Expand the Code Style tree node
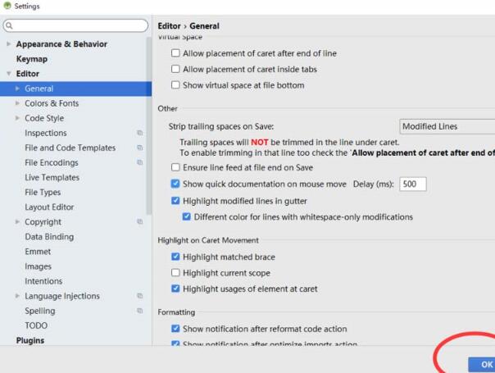This screenshot has height=373, width=495. tap(18, 118)
